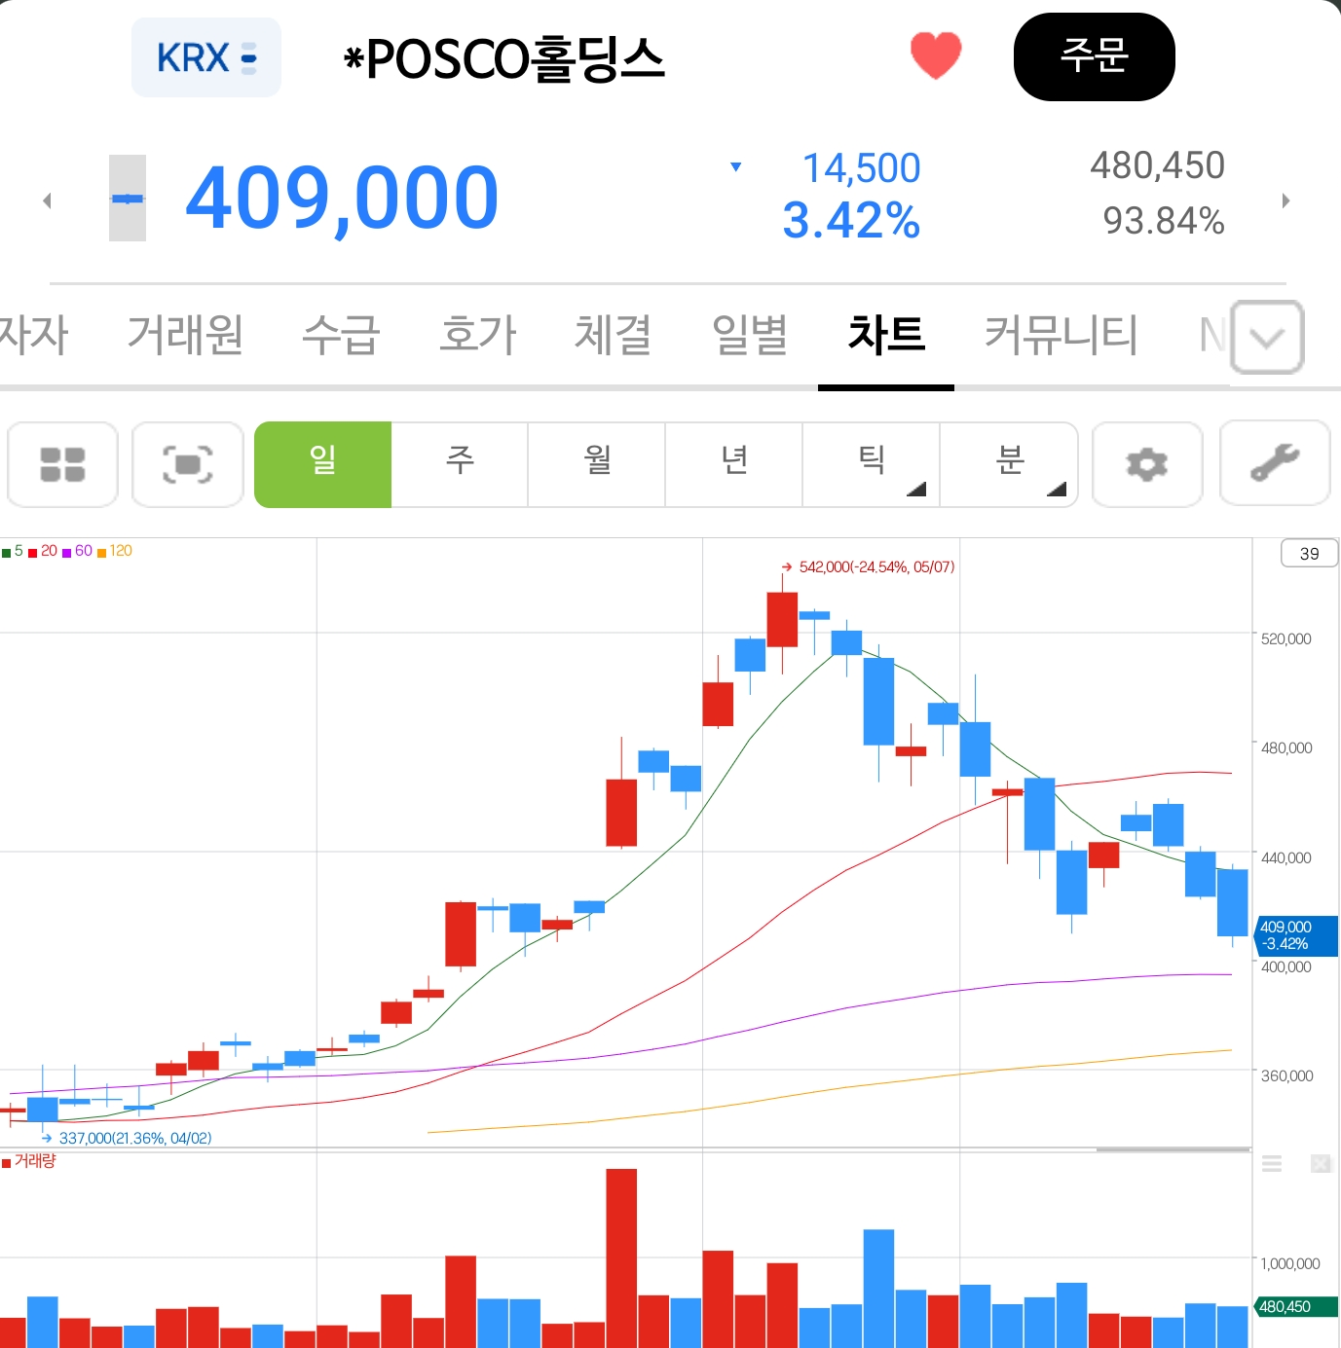
Task: Tap the 93.84% volume ratio value
Action: pyautogui.click(x=1164, y=220)
